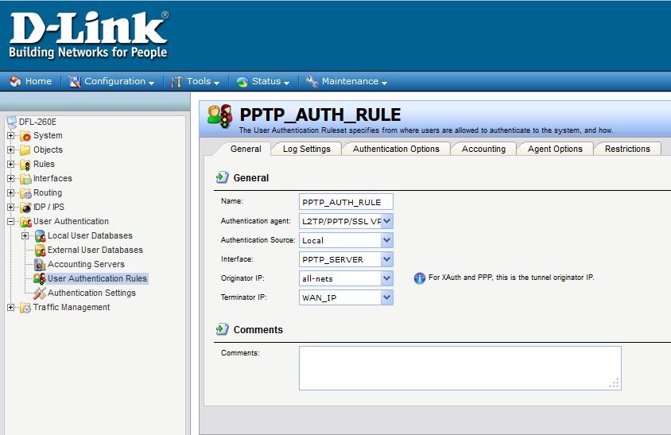Image resolution: width=671 pixels, height=435 pixels.
Task: Click inside the Comments text area
Action: tap(460, 368)
